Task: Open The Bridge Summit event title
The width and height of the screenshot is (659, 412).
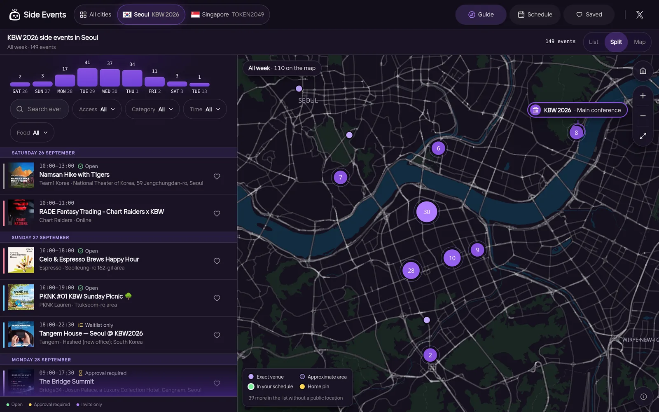Action: (x=67, y=382)
